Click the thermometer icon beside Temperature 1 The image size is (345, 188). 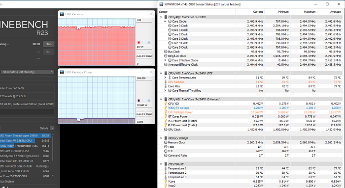pos(166,168)
